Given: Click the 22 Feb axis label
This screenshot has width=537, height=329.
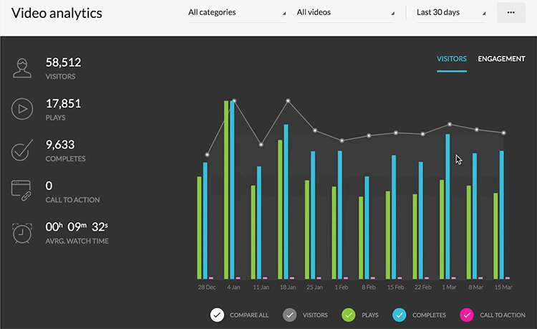Looking at the screenshot, I should coord(422,287).
